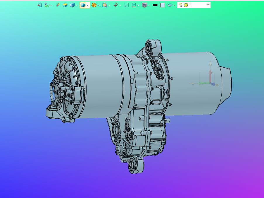
Task: Click the light bulb icon in combo box
Action: click(x=181, y=5)
